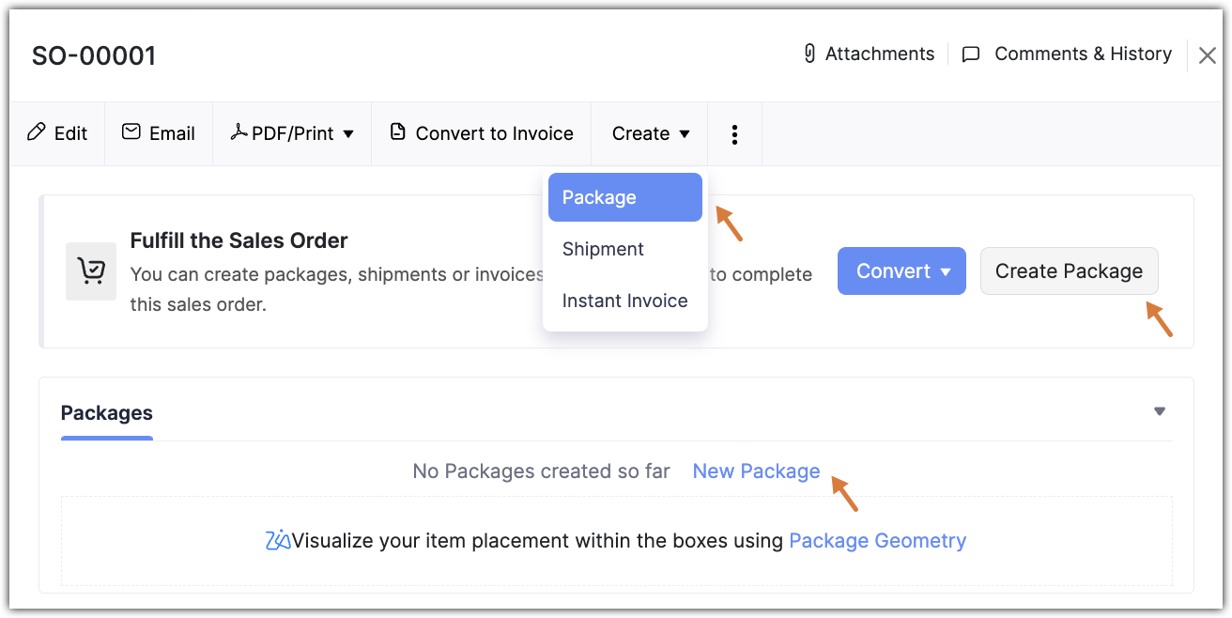Click the envelope Email icon
The height and width of the screenshot is (618, 1232).
tap(131, 132)
